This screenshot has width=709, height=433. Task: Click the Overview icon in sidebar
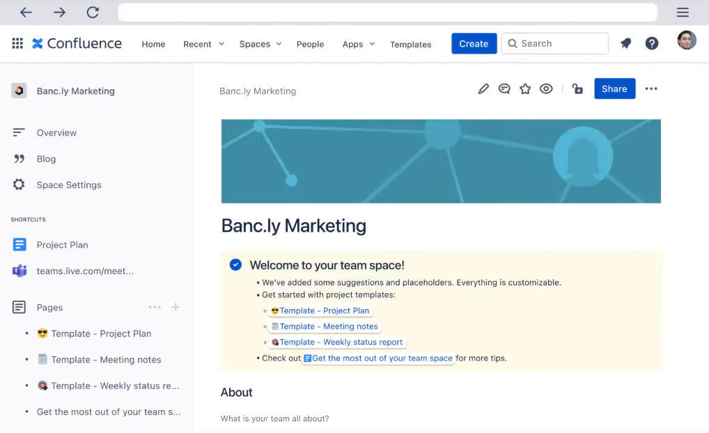pyautogui.click(x=19, y=132)
